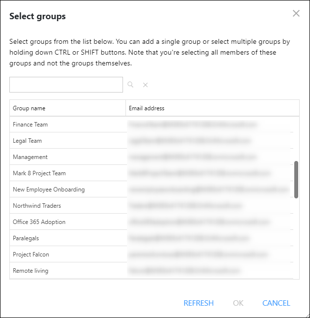Select Office 365 Adoption group
The image size is (310, 318).
coord(151,222)
